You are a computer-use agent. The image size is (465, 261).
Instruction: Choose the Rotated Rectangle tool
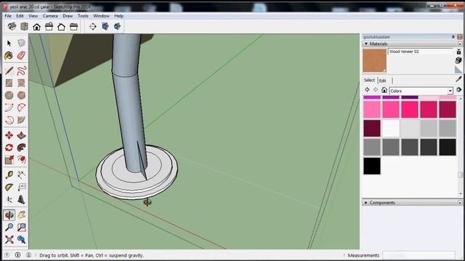(x=21, y=83)
